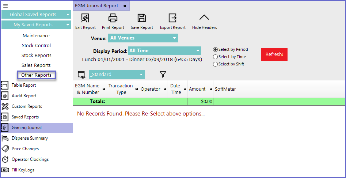Open the hamburger menu icon

point(5,6)
